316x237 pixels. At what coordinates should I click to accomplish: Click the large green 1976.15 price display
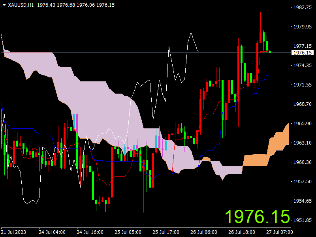pyautogui.click(x=257, y=216)
